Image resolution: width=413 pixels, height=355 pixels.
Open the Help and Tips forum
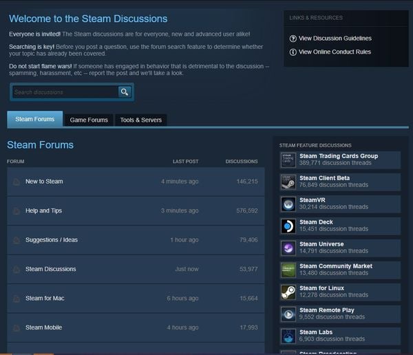(44, 211)
